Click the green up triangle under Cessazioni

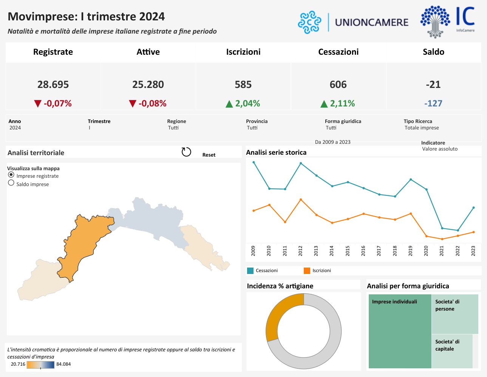(x=324, y=104)
